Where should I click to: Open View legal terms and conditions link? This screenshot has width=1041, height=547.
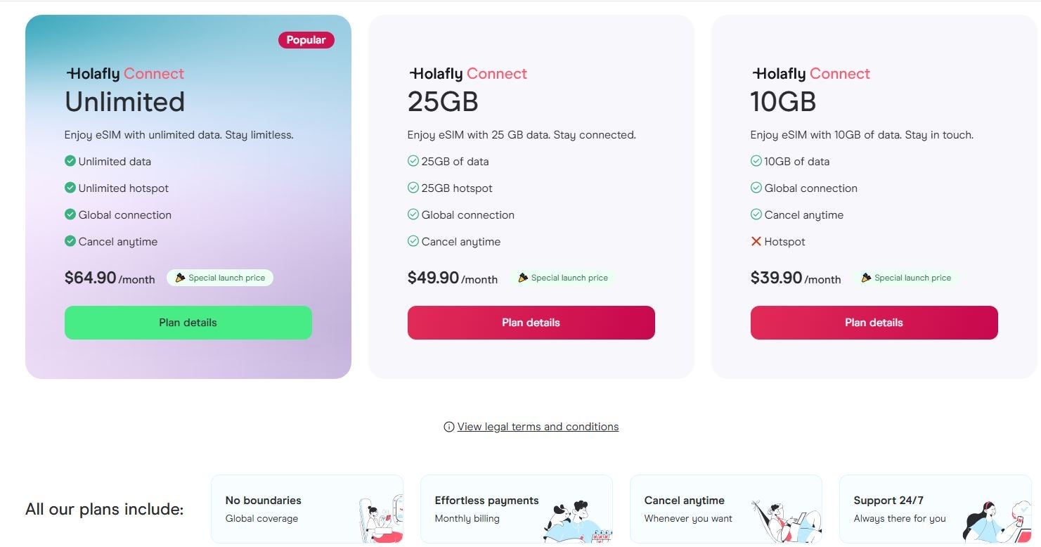(538, 427)
